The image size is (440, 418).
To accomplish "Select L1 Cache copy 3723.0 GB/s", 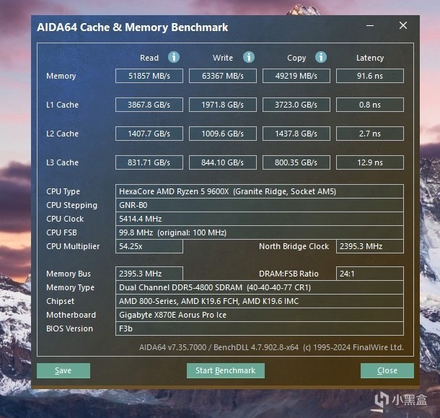I will tap(296, 105).
